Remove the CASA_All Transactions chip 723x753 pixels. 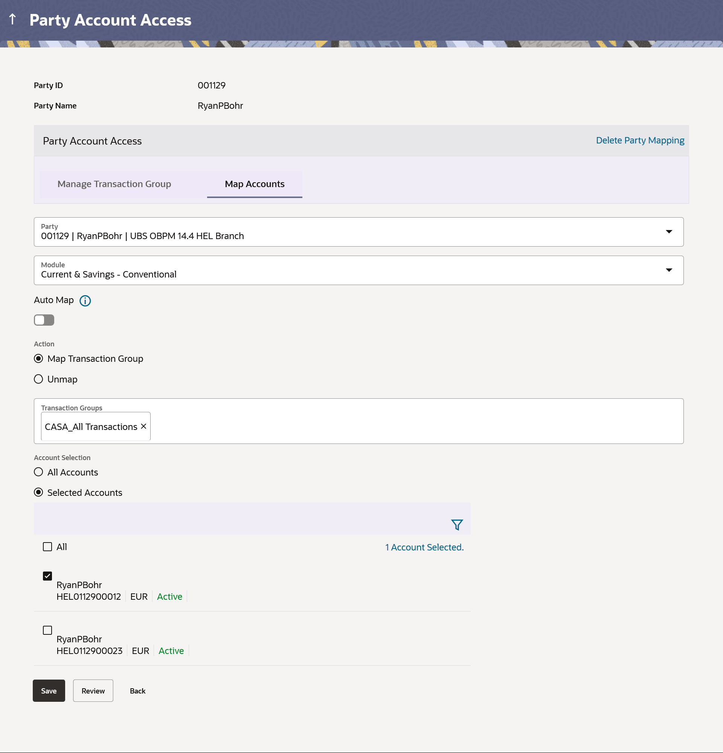tap(144, 426)
